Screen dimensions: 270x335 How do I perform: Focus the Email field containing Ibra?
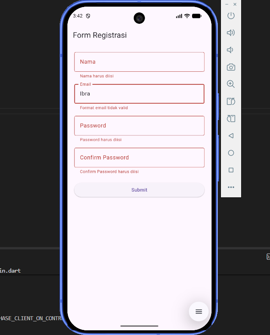point(139,94)
